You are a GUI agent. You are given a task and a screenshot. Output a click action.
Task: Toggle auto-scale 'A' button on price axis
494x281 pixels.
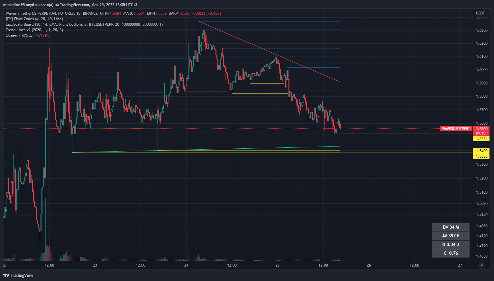(481, 265)
